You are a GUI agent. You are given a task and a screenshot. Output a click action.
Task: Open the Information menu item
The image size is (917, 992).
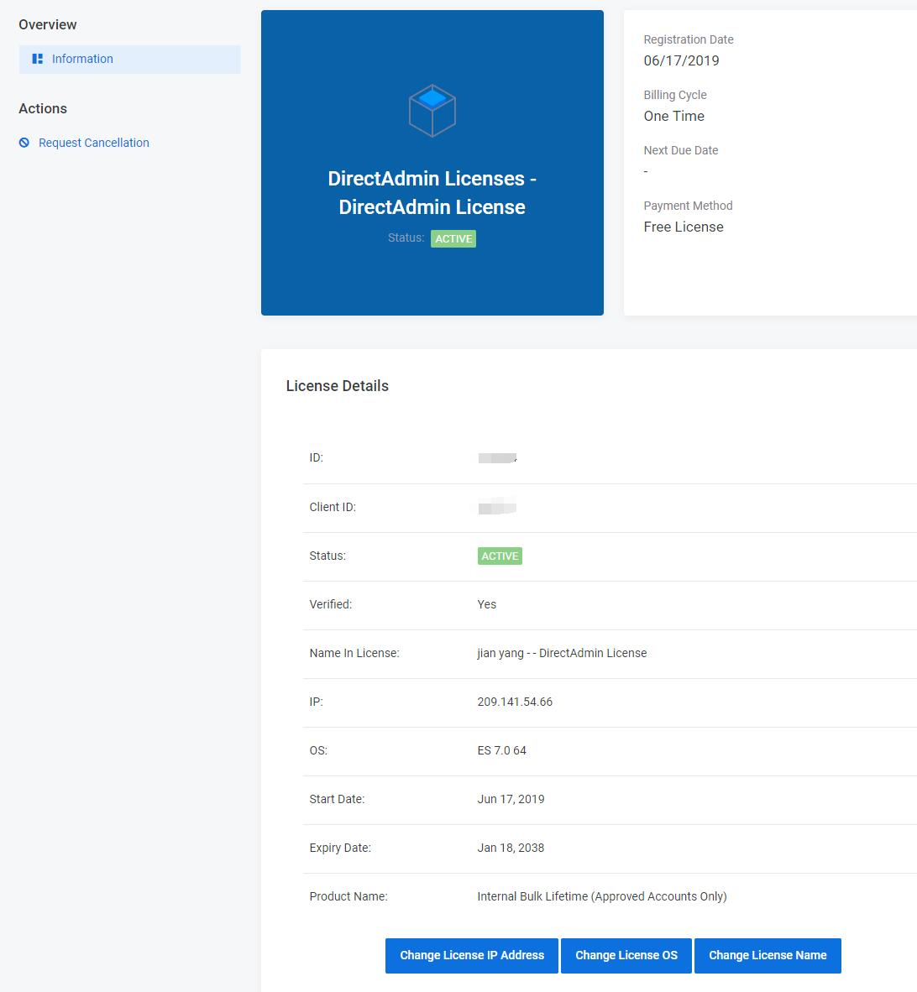82,59
